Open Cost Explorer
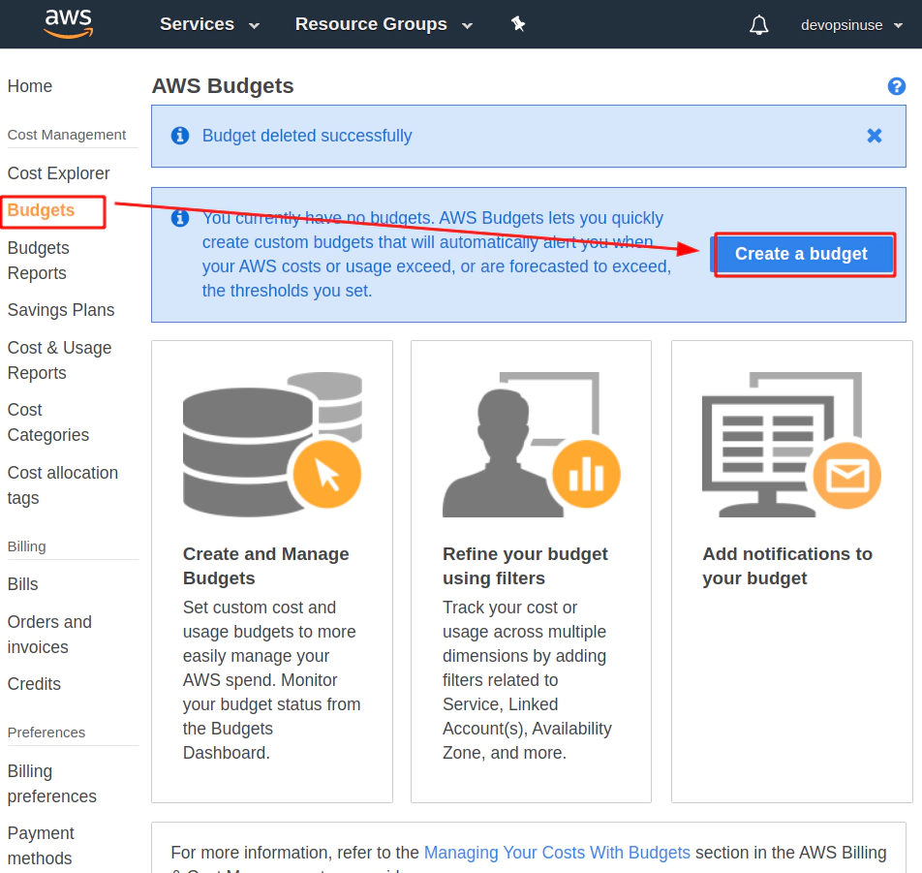 point(59,173)
